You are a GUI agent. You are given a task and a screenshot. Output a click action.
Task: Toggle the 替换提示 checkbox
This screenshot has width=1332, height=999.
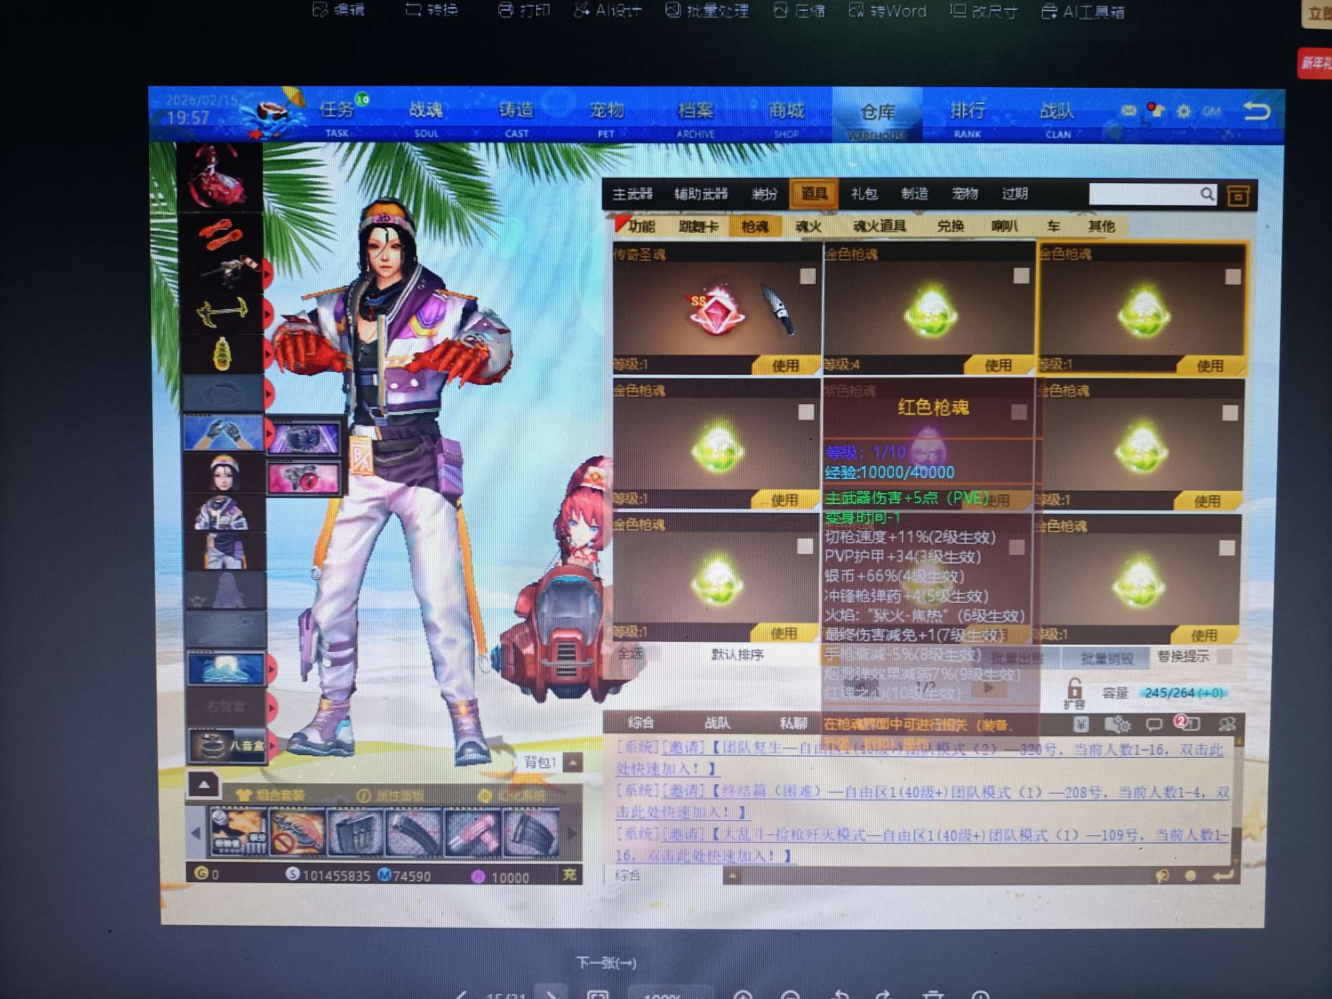click(1224, 657)
